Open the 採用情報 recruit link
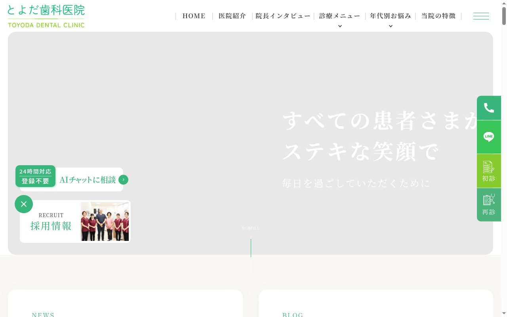 point(51,226)
